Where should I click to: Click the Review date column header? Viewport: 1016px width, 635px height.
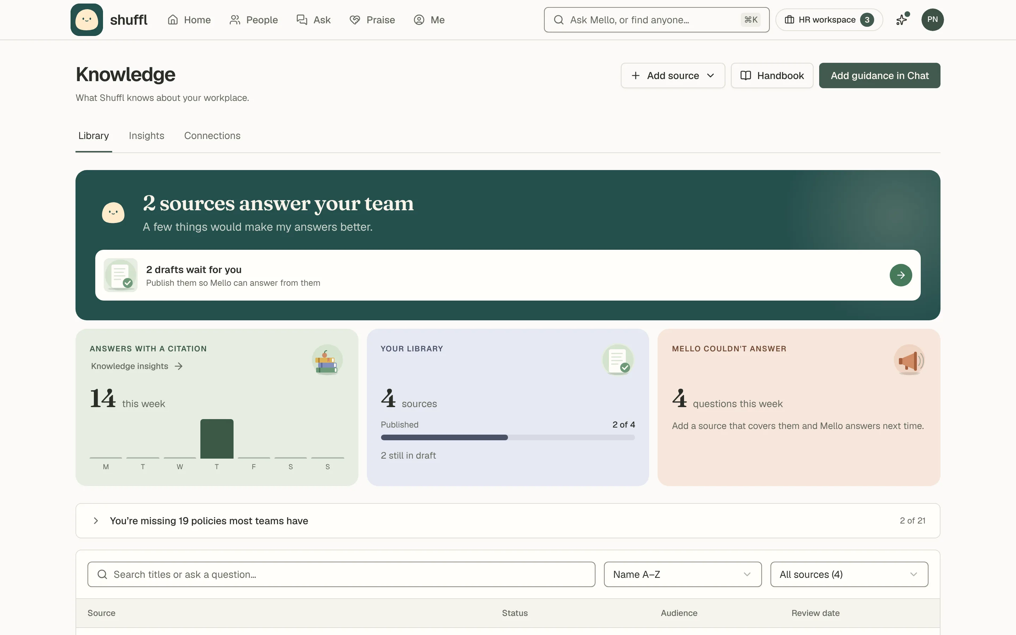[815, 613]
